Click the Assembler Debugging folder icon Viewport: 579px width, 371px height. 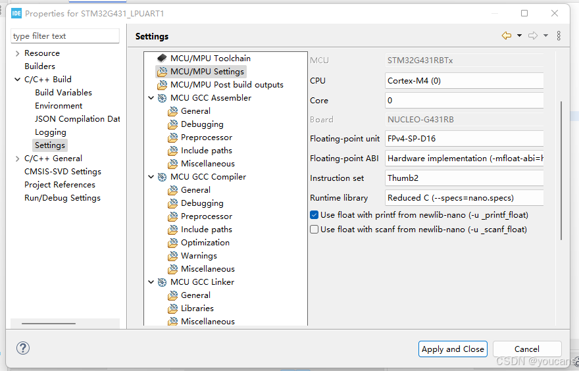(x=172, y=124)
